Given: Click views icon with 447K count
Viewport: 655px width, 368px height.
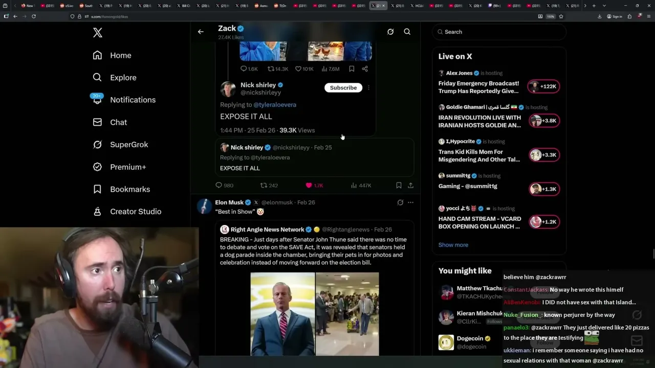Looking at the screenshot, I should (354, 185).
